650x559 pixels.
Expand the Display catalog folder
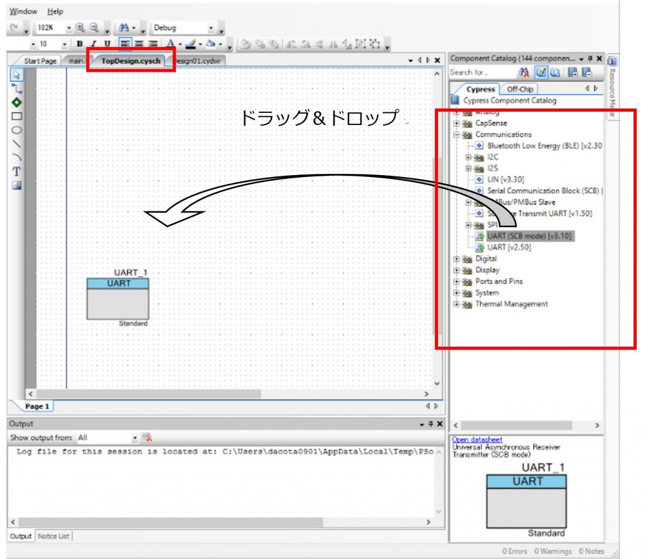click(x=456, y=270)
